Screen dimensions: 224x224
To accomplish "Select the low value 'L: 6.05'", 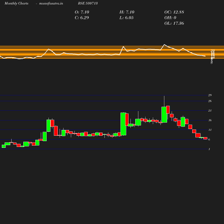I will tap(126, 18).
